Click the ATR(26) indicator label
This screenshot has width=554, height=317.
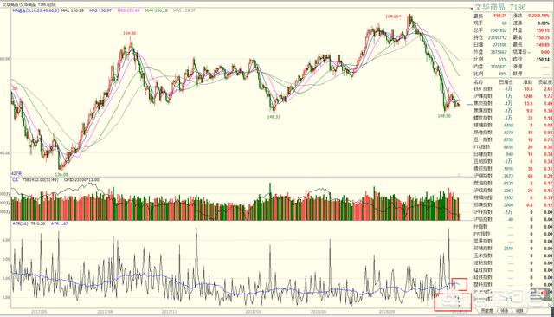coord(20,223)
